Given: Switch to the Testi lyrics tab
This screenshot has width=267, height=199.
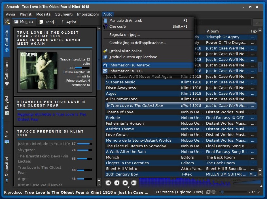Looking at the screenshot, I should click(x=47, y=22).
